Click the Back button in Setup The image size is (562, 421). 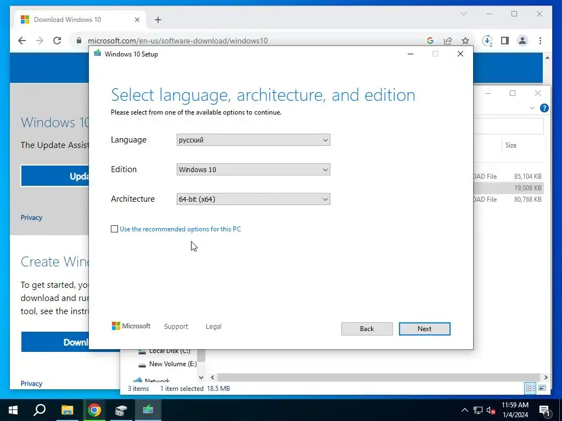tap(367, 329)
